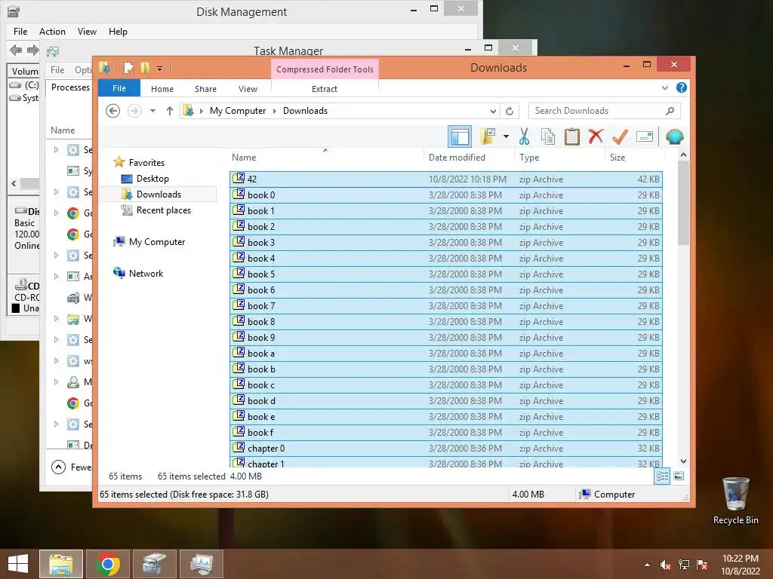Image resolution: width=773 pixels, height=579 pixels.
Task: Open the File ribbon tab
Action: coord(119,88)
